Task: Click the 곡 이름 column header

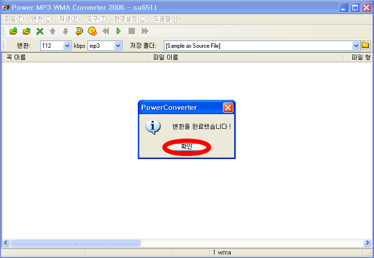Action: (x=74, y=57)
